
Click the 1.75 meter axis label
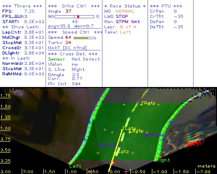(x=5, y=96)
